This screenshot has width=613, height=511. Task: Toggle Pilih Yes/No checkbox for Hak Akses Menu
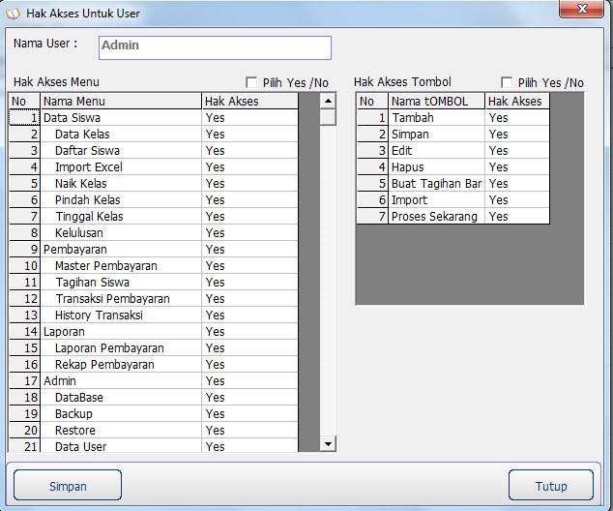[x=252, y=83]
